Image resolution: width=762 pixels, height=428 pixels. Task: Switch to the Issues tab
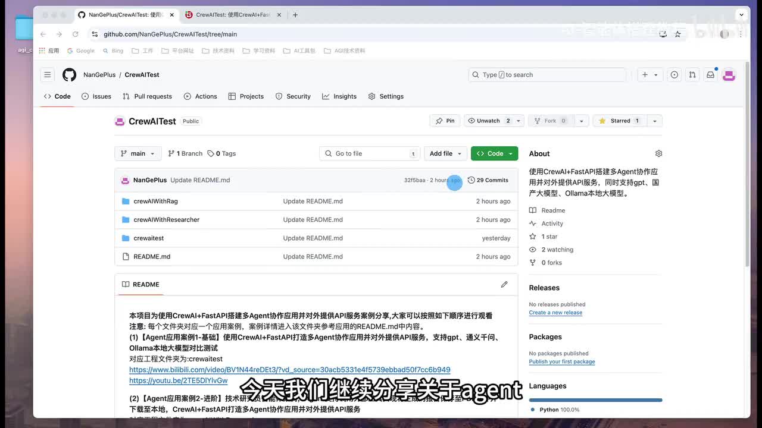tap(96, 96)
